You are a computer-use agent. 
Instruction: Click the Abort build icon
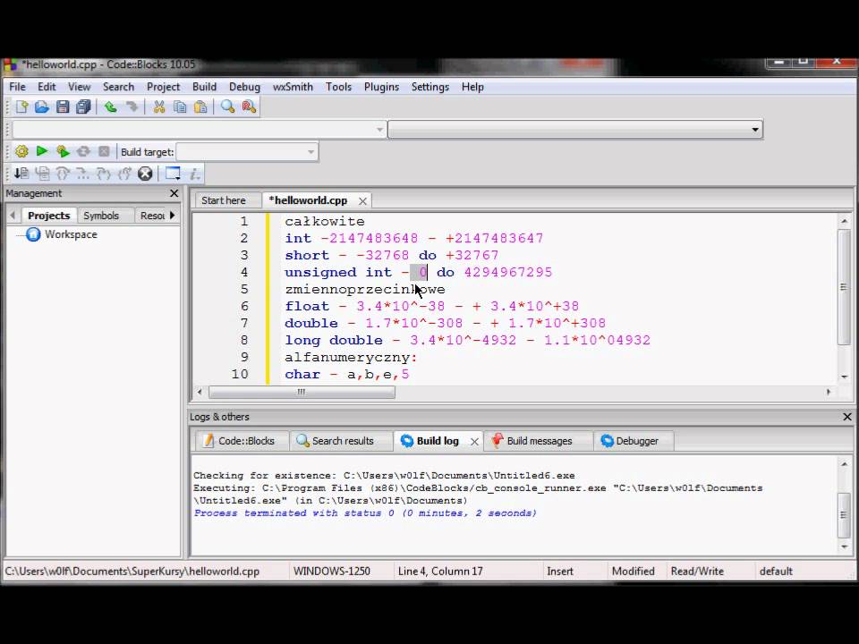(104, 152)
